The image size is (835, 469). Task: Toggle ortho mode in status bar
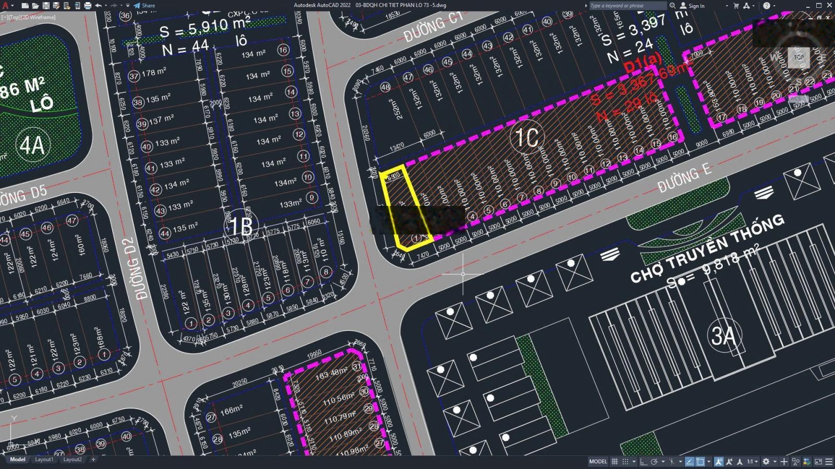(x=643, y=462)
